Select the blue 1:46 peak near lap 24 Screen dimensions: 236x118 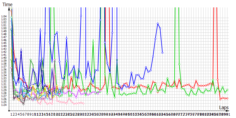[x=67, y=39]
